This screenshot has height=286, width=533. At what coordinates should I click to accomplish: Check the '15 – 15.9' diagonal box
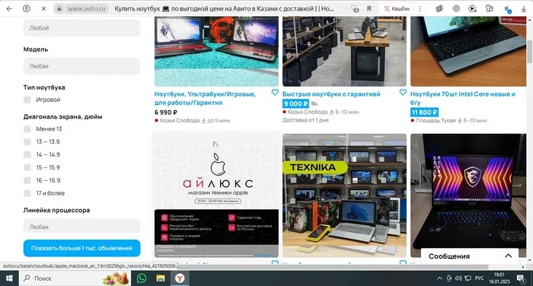pos(27,167)
